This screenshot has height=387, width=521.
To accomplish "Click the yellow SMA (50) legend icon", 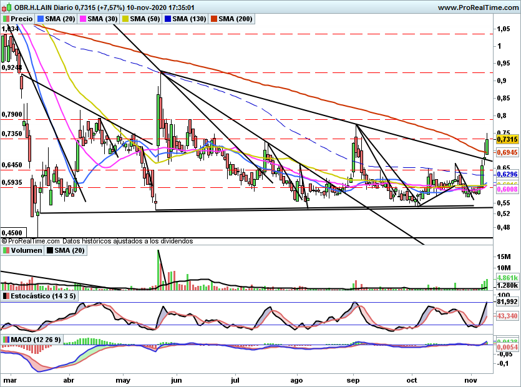I will tap(125, 19).
